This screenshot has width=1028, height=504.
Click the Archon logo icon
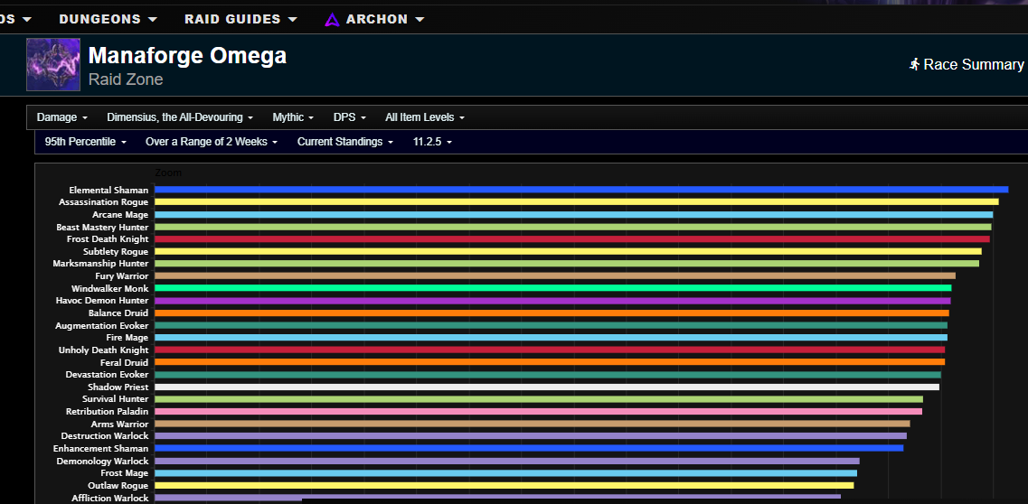pos(332,20)
